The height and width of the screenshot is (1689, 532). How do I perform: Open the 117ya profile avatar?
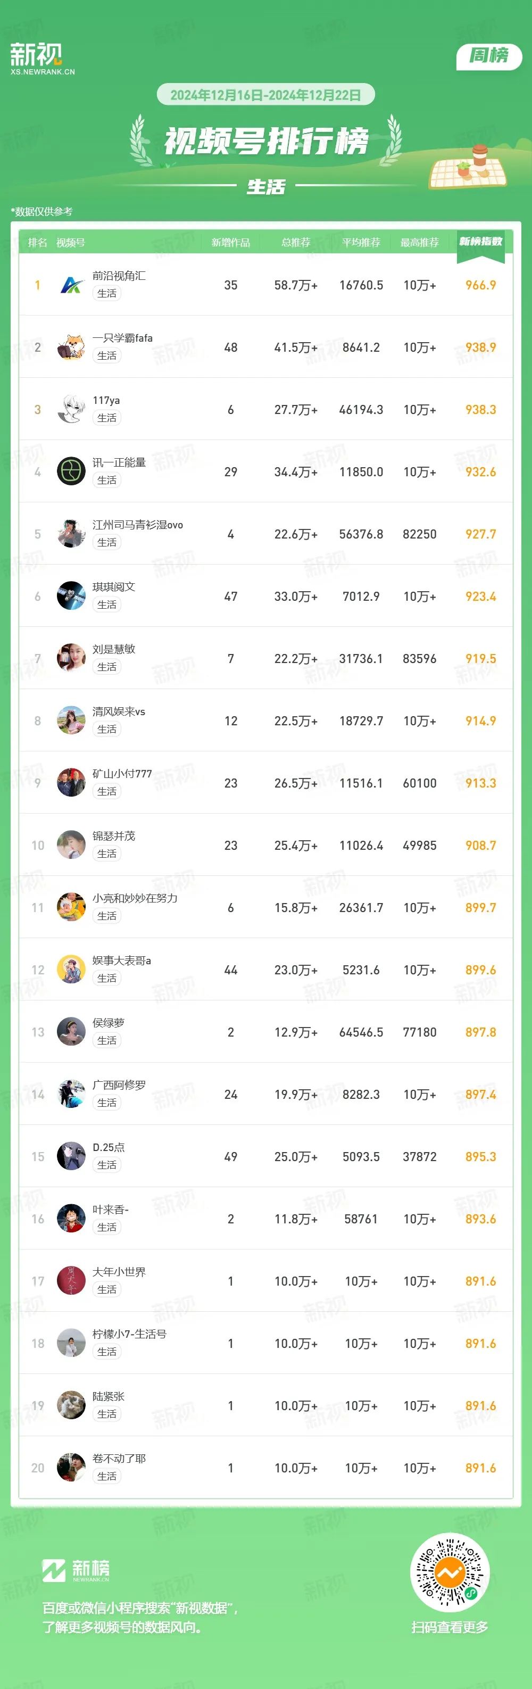(x=71, y=410)
